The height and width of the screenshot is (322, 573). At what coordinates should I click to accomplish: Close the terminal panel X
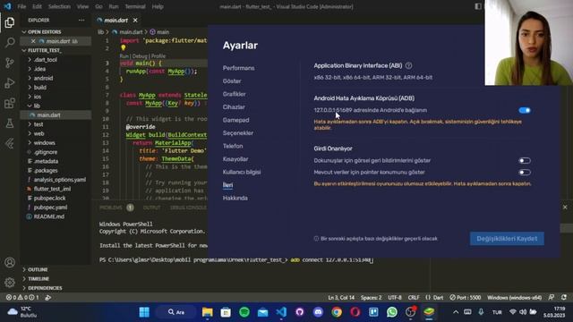pos(565,207)
